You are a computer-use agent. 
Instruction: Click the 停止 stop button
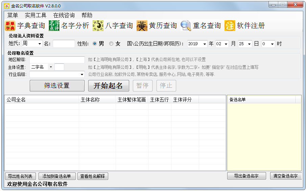point(166,86)
